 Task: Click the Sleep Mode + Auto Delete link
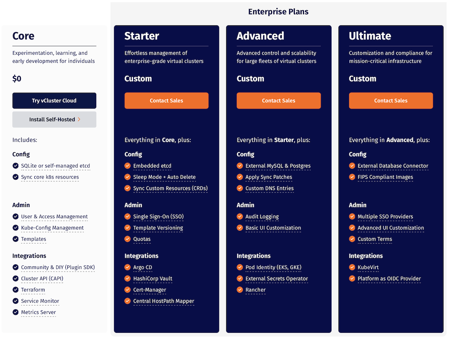[x=164, y=177]
